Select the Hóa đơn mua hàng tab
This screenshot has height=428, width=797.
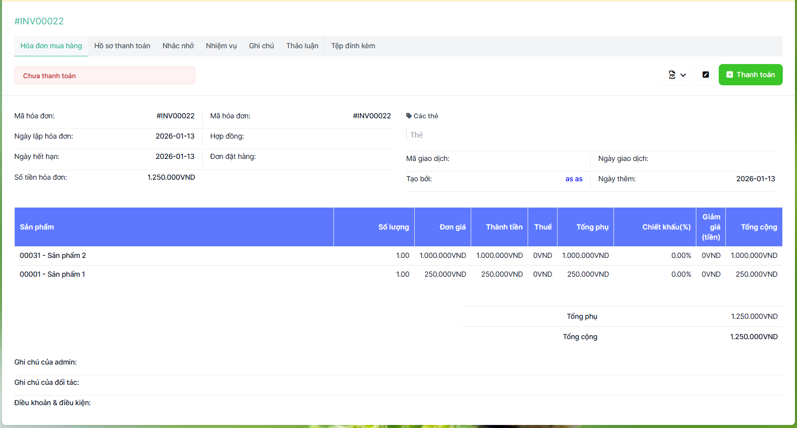coord(51,46)
